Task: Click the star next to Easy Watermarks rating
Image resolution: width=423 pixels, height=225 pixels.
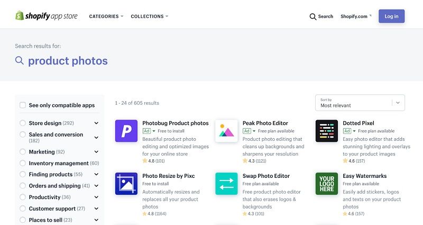Action: (x=345, y=214)
